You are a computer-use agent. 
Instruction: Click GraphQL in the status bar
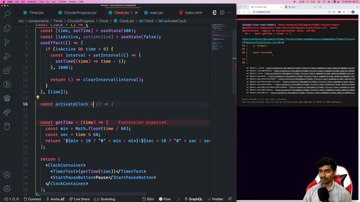coord(193,199)
